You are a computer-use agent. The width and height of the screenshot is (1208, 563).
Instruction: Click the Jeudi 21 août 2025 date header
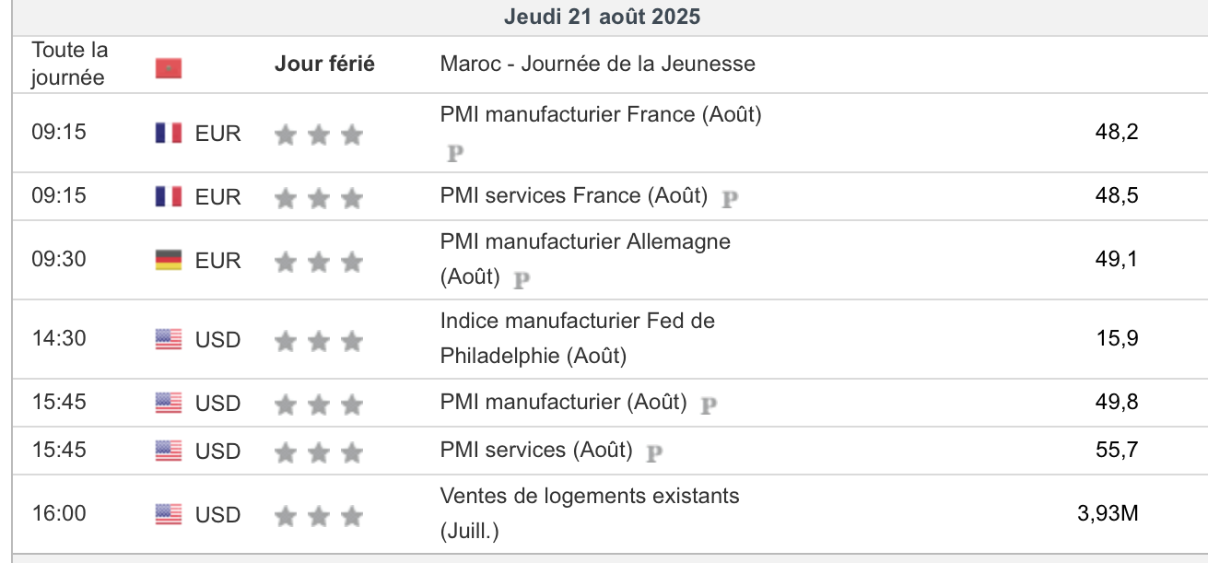(x=602, y=17)
